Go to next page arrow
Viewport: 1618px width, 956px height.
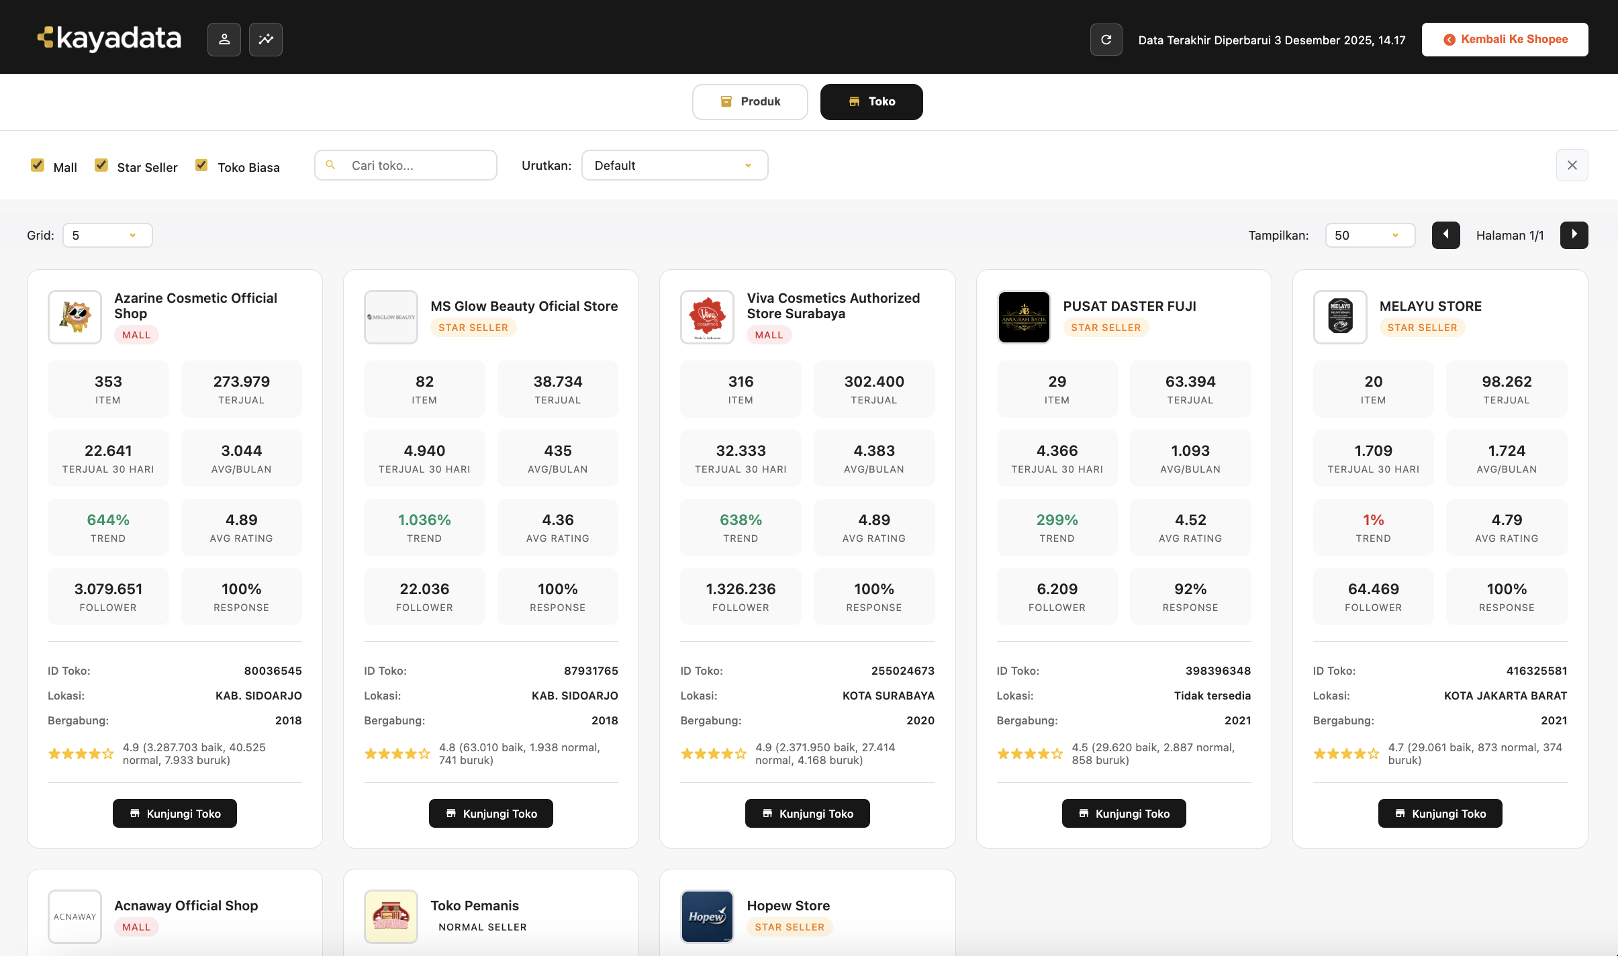1574,235
